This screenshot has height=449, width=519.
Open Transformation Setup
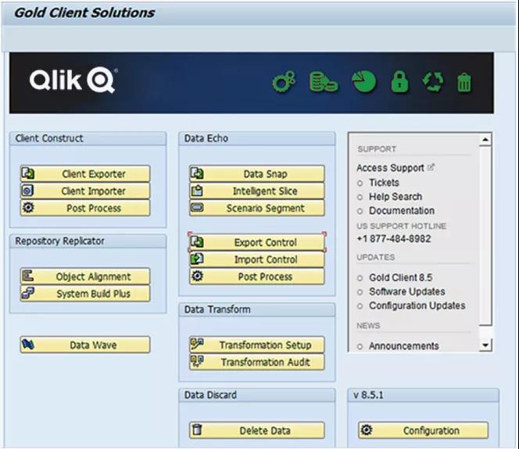point(257,345)
